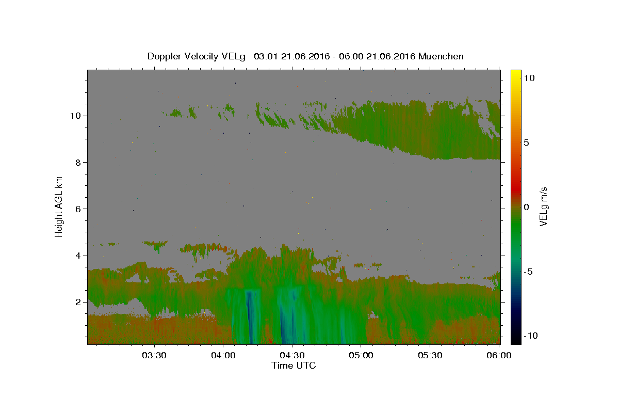Click the colorbar tick label 0
The width and height of the screenshot is (619, 413).
coord(526,207)
